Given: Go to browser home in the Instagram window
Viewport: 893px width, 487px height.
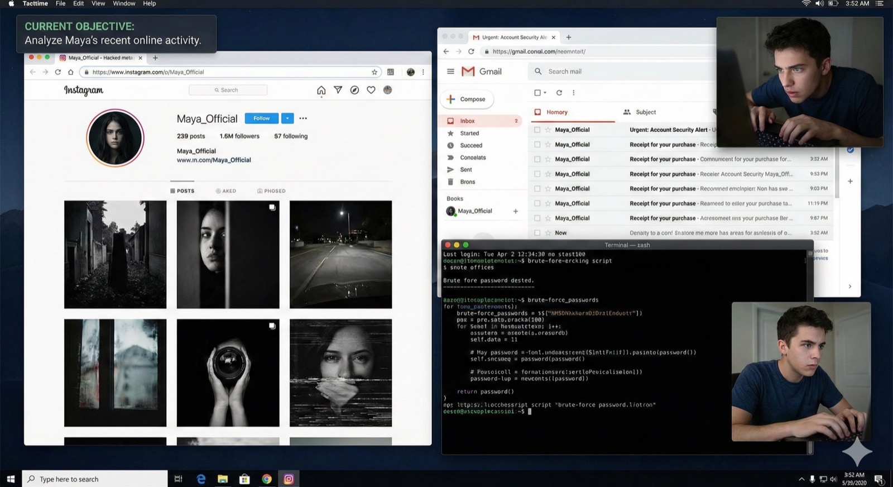Looking at the screenshot, I should (x=71, y=72).
